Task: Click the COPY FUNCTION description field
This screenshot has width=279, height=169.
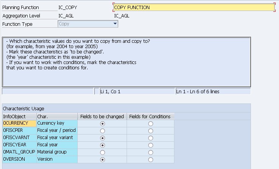Action: pos(193,7)
